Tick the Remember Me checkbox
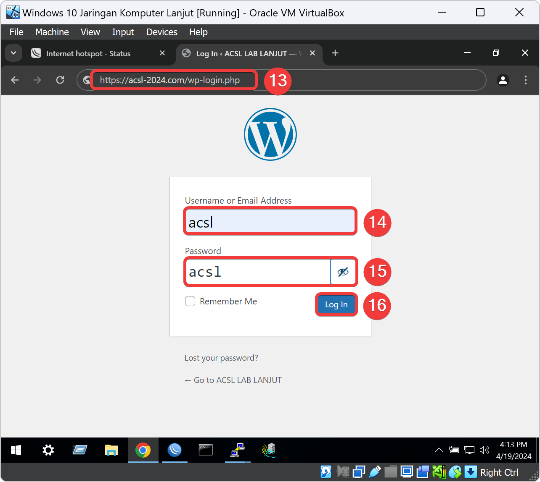540x482 pixels. (x=190, y=301)
